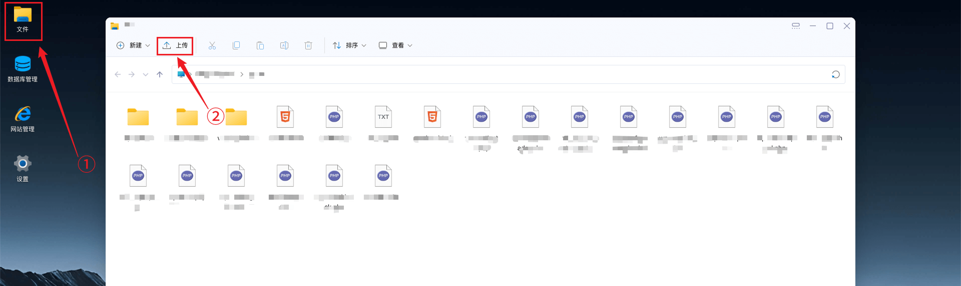This screenshot has height=286, width=961.
Task: Launch 网站管理 from the desktop
Action: (23, 119)
